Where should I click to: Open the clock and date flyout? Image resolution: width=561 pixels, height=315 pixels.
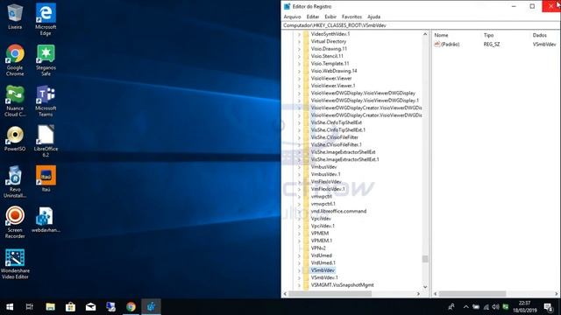click(x=524, y=307)
